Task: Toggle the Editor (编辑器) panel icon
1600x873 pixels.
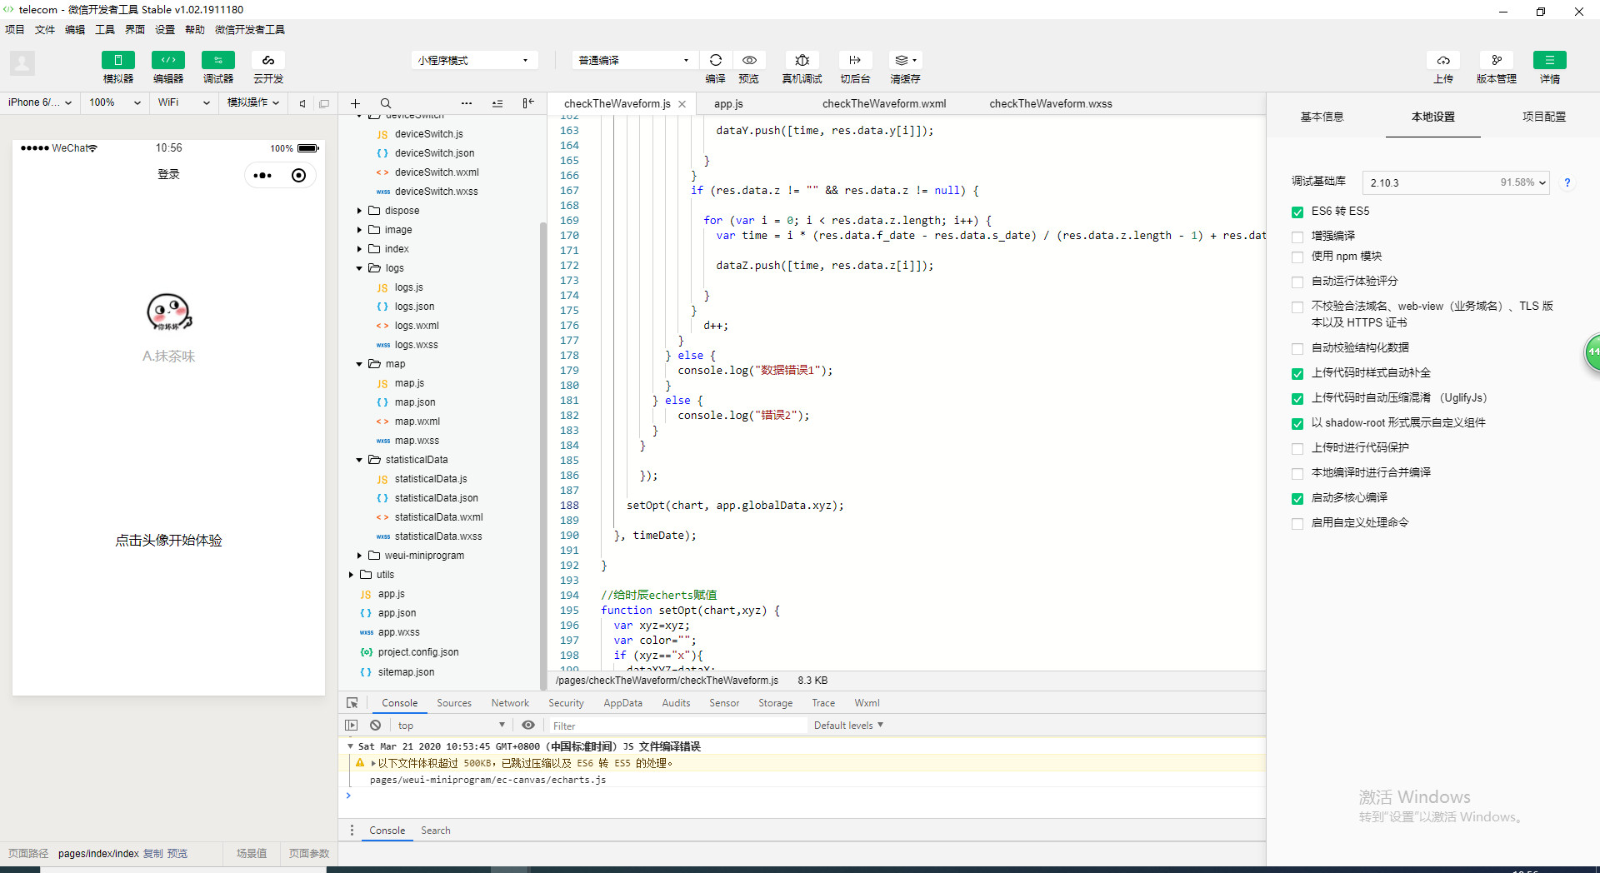Action: point(167,60)
